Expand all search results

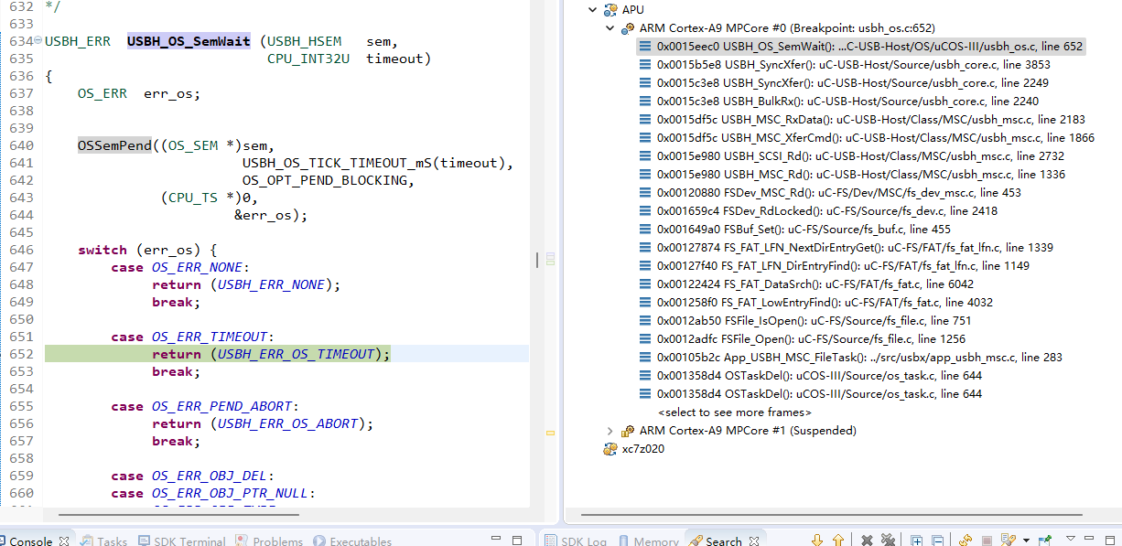point(916,541)
